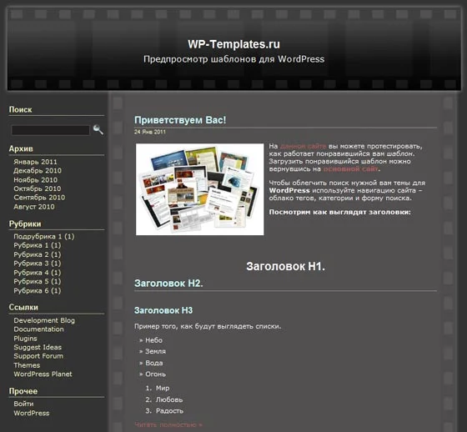The width and height of the screenshot is (467, 432).
Task: Follow the Plugins link
Action: click(x=25, y=339)
